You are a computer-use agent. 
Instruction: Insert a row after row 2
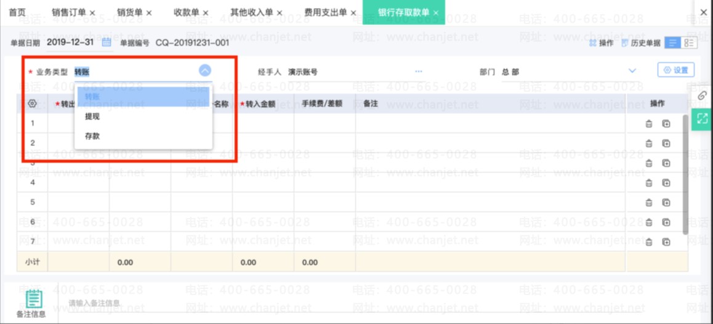pos(666,144)
